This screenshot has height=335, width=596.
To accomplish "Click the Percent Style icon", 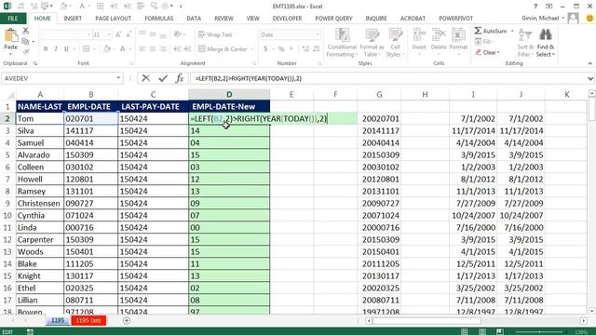I will [281, 49].
